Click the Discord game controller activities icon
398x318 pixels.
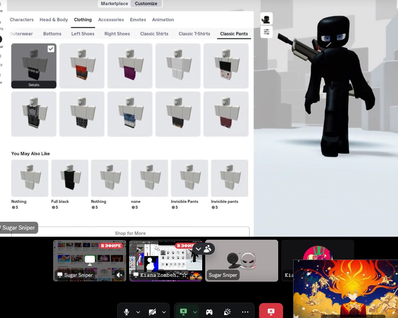click(209, 312)
